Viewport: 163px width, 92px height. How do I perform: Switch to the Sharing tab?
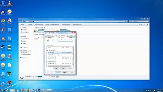pyautogui.click(x=71, y=36)
